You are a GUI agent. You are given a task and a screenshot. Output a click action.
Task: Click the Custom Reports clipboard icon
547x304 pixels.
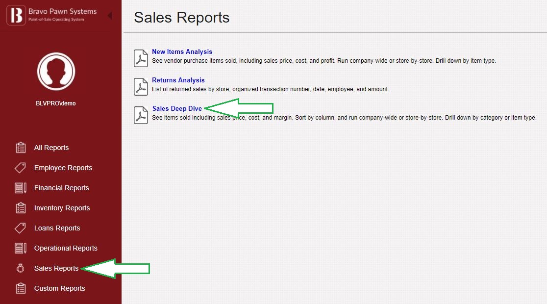click(21, 288)
